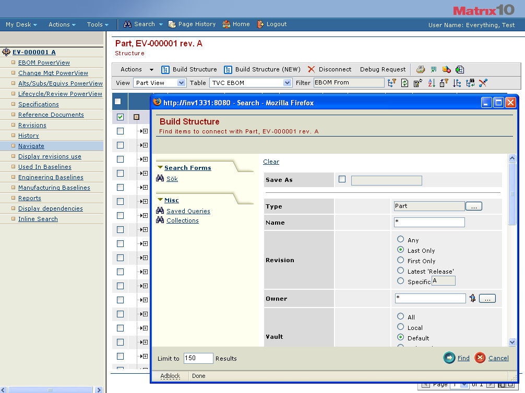The image size is (525, 393).
Task: Open the Saved Queries link
Action: click(x=188, y=211)
